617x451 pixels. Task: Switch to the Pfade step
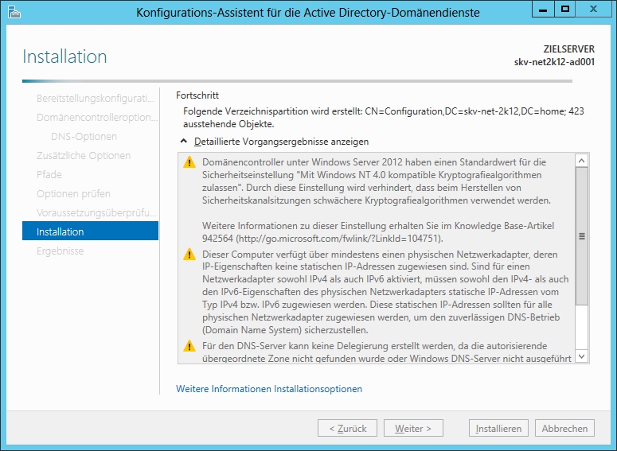click(49, 174)
